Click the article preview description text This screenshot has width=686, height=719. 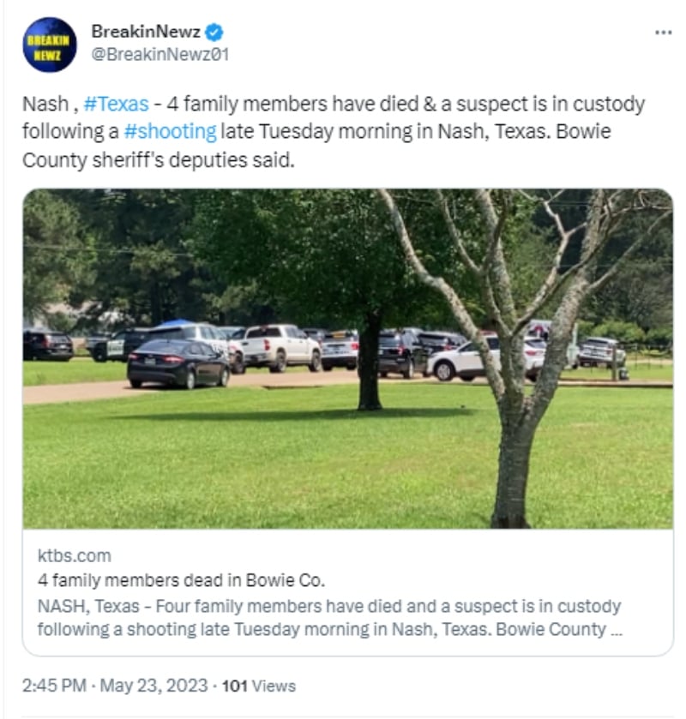(x=329, y=618)
